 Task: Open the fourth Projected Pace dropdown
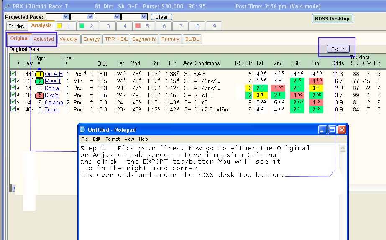(134, 17)
